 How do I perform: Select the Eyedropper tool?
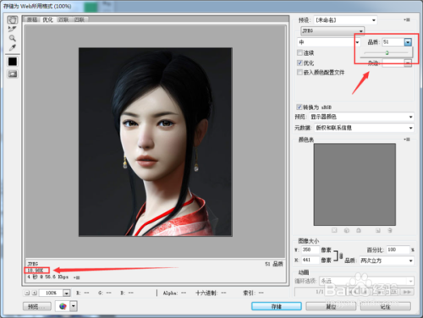tap(13, 47)
